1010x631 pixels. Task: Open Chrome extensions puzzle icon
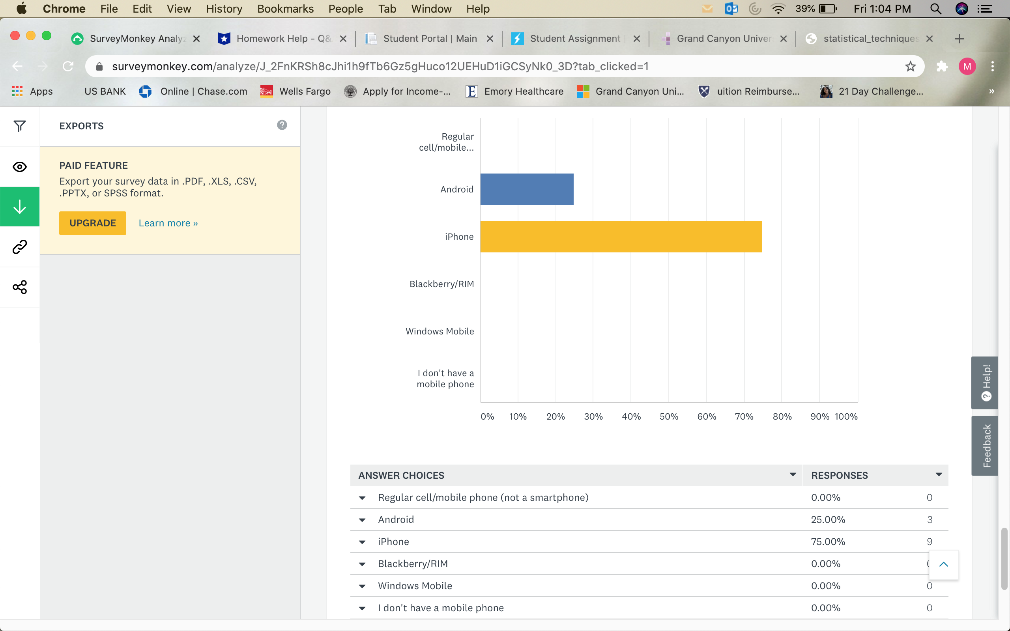(942, 66)
